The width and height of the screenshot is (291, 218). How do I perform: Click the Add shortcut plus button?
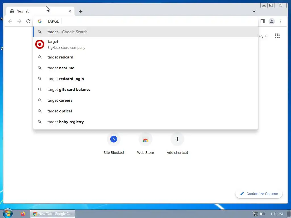coord(177,139)
